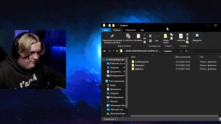Click in the search box
This screenshot has width=221, height=124.
tap(206, 51)
